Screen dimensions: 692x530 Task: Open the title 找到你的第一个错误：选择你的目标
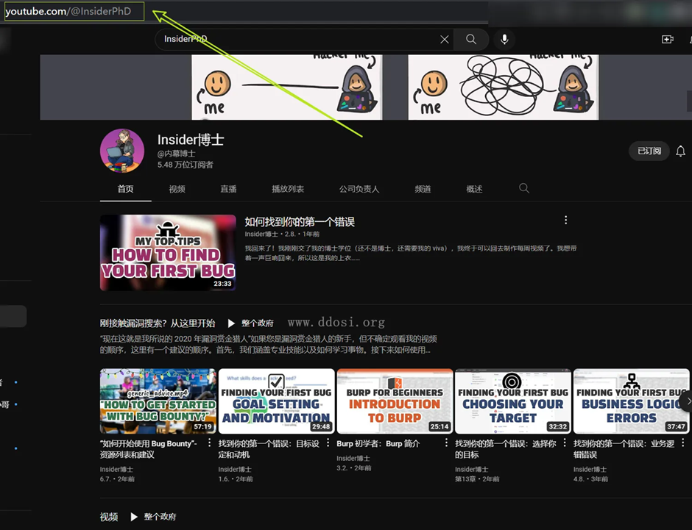coord(505,449)
